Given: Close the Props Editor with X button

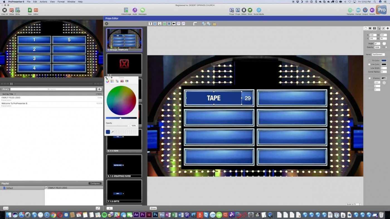Looking at the screenshot, I should click(x=106, y=24).
